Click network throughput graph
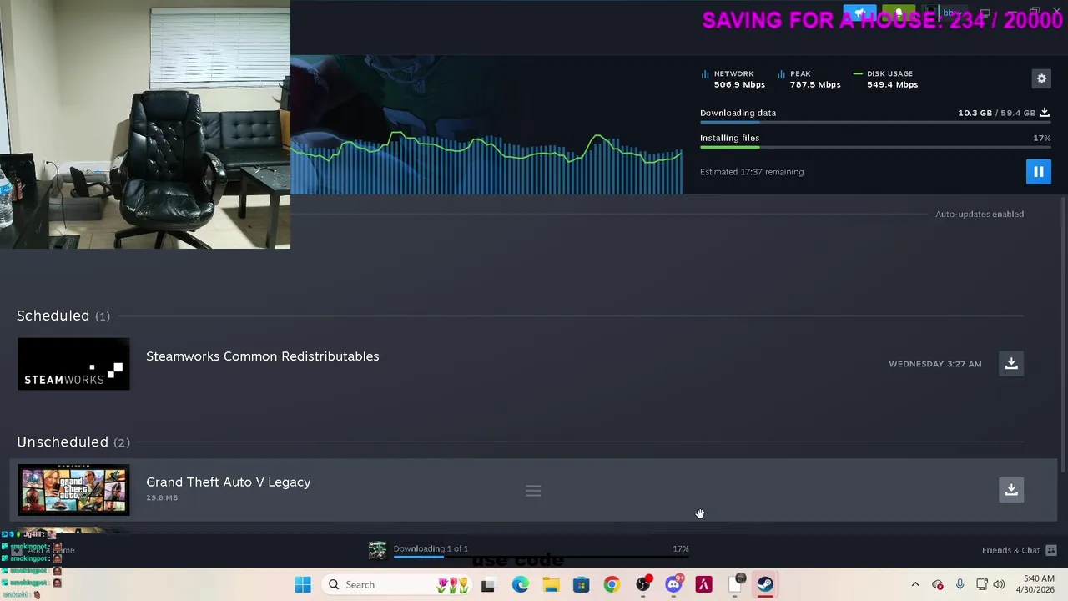1068x601 pixels. pyautogui.click(x=486, y=159)
